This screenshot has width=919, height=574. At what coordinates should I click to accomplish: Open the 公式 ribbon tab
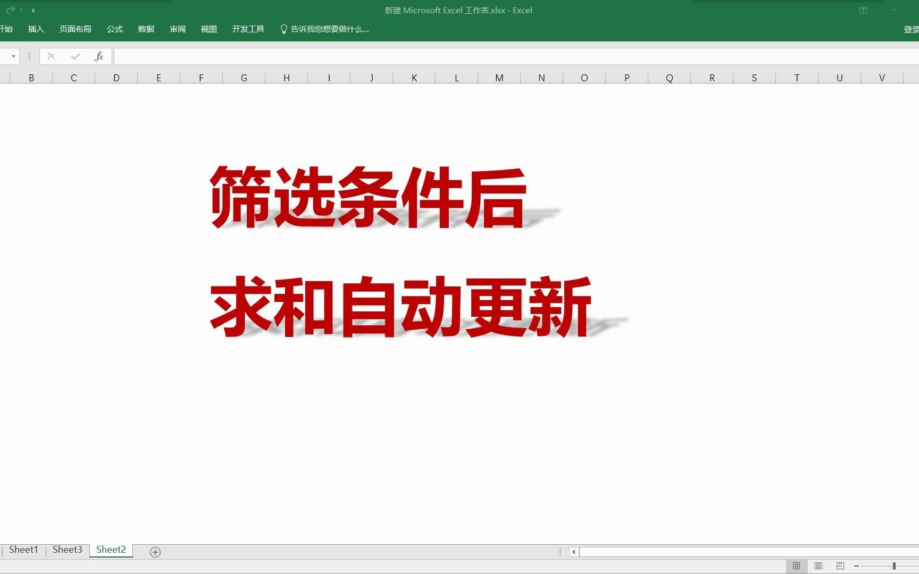tap(114, 29)
